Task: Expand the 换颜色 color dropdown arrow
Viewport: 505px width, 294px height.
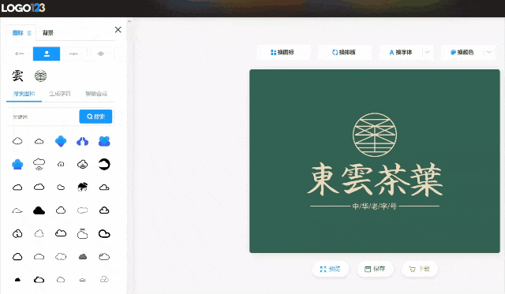Action: [489, 52]
